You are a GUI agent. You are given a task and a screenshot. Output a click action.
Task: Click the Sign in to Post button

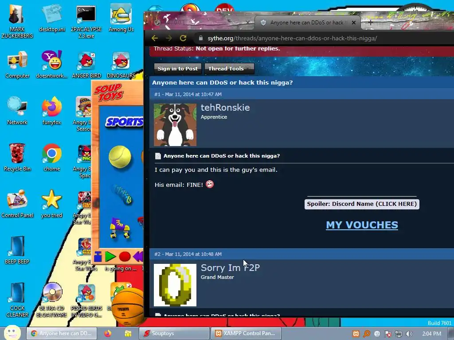177,69
